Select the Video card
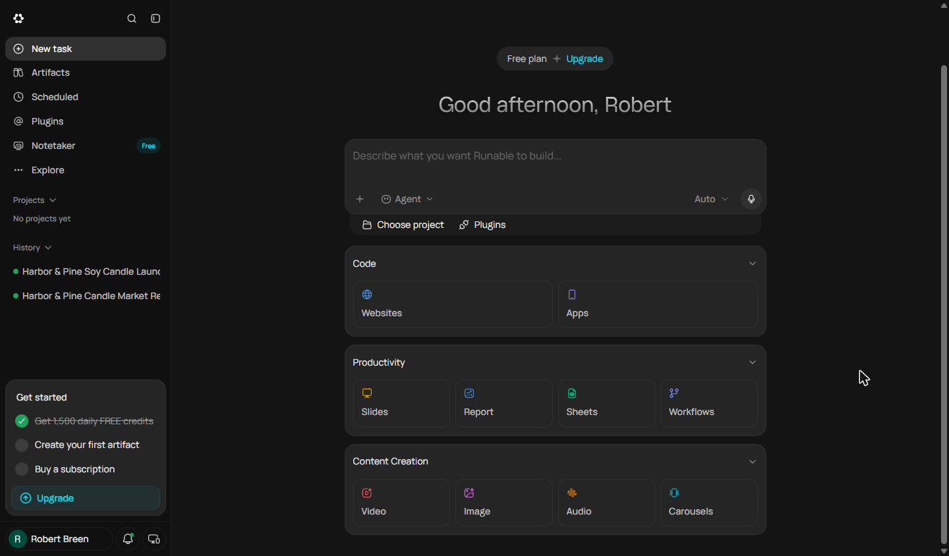Screen dimensions: 949x556 (401, 503)
